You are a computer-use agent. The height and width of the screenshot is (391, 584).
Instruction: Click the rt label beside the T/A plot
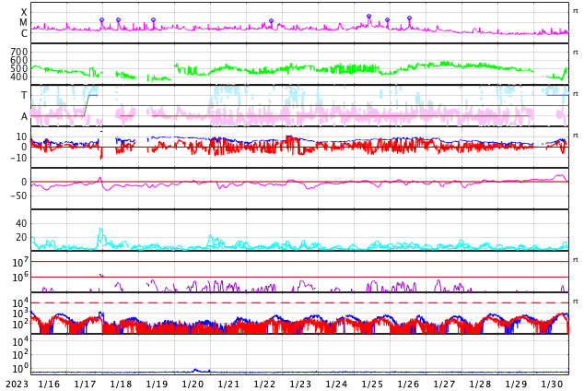[576, 94]
